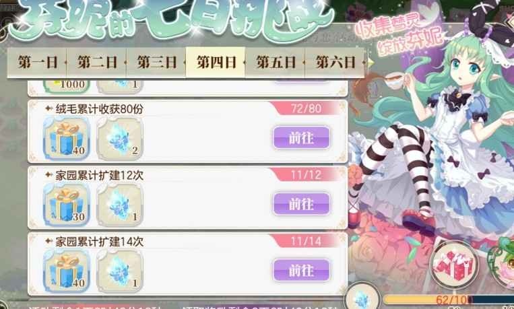
Task: Click 前往 for 家园累计扩建14次 task
Action: [302, 271]
